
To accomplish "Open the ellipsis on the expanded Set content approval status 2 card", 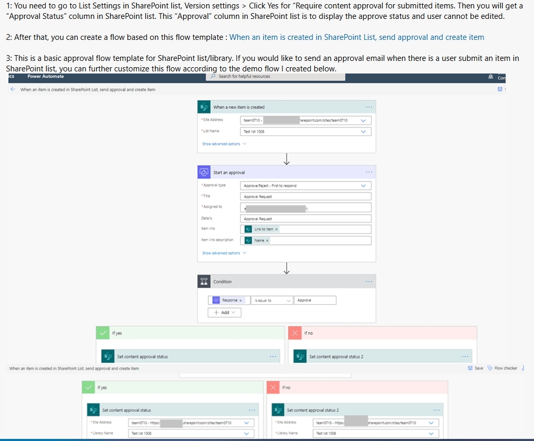I will (437, 410).
